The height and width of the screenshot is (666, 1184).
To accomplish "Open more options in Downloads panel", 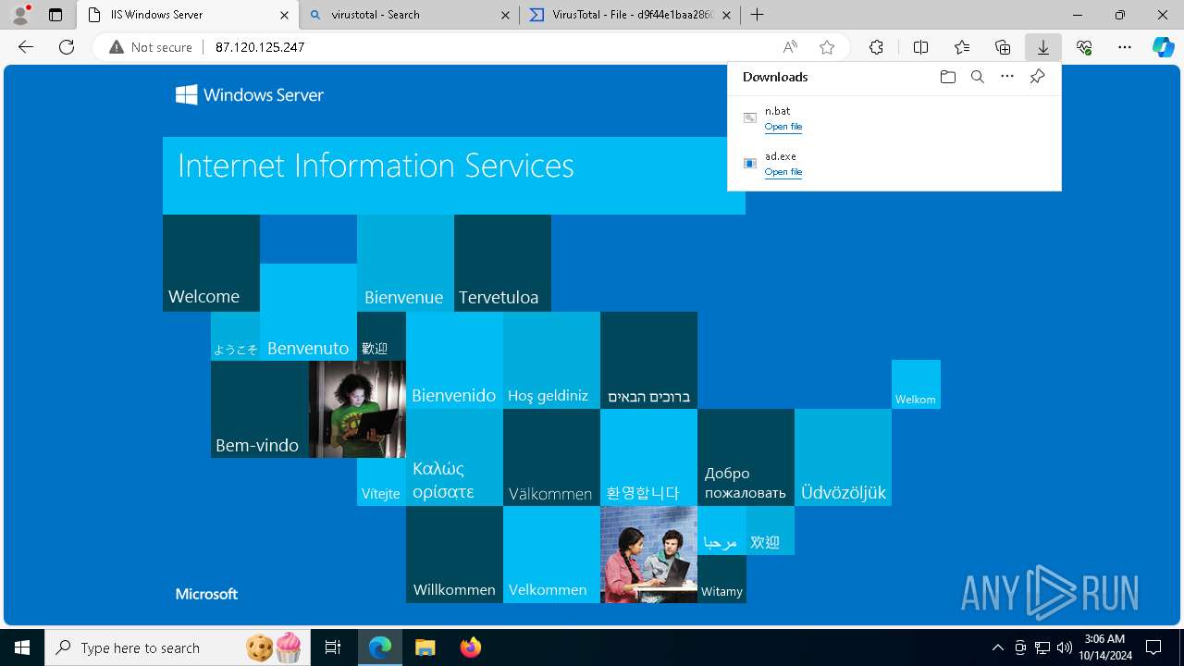I will coord(1007,77).
